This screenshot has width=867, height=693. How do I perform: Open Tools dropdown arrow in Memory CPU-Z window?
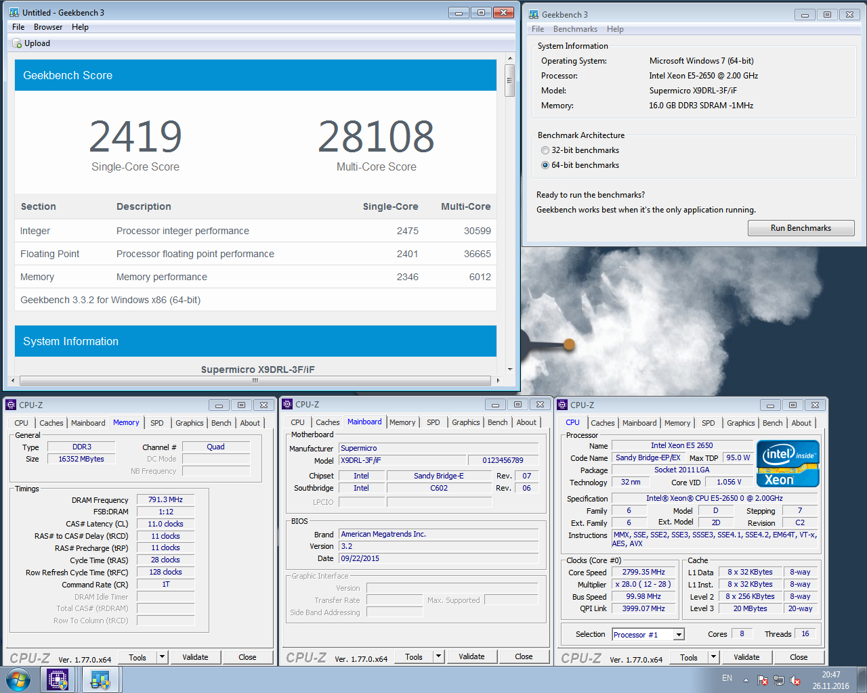click(162, 657)
